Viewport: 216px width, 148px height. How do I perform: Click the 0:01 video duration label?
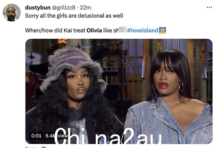36,136
